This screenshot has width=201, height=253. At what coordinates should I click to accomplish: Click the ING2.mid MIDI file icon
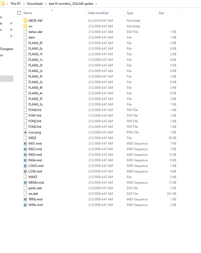[25, 149]
